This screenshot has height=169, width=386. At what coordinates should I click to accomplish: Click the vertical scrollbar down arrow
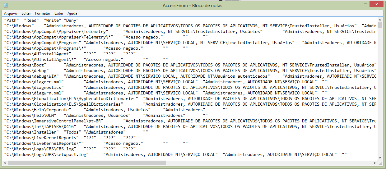click(380, 158)
